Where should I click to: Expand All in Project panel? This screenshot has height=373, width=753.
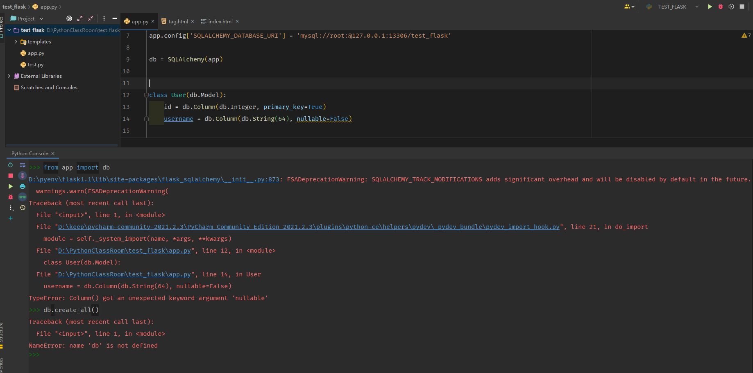point(80,18)
